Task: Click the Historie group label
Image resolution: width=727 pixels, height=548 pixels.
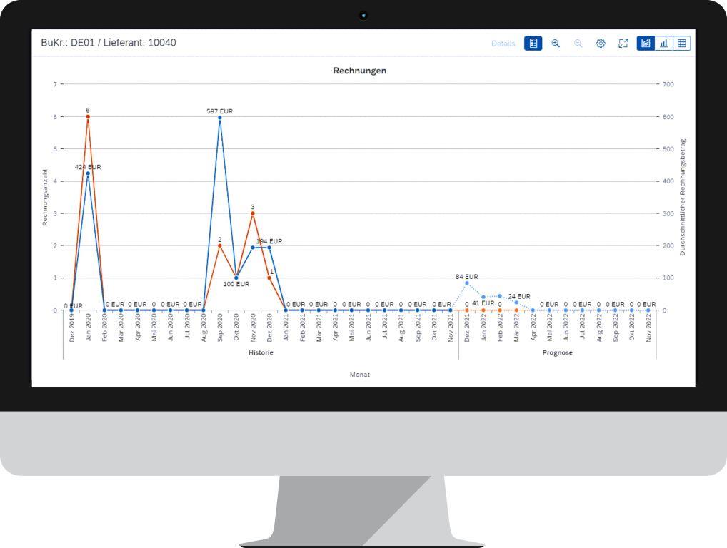Action: (261, 352)
